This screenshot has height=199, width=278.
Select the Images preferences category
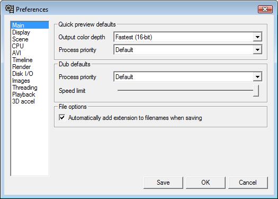[x=21, y=81]
